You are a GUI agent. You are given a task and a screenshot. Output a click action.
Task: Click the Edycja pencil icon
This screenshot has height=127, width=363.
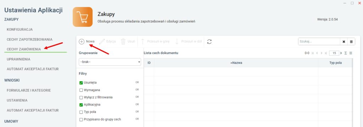click(x=102, y=42)
